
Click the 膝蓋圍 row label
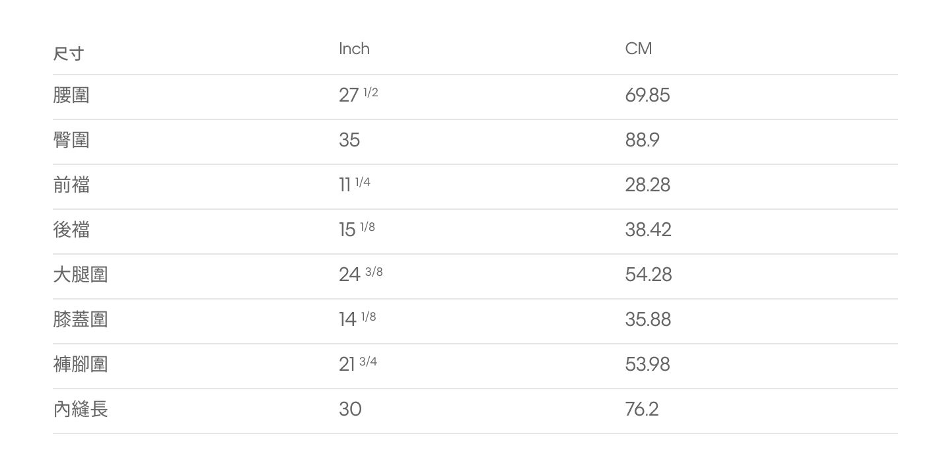point(81,319)
